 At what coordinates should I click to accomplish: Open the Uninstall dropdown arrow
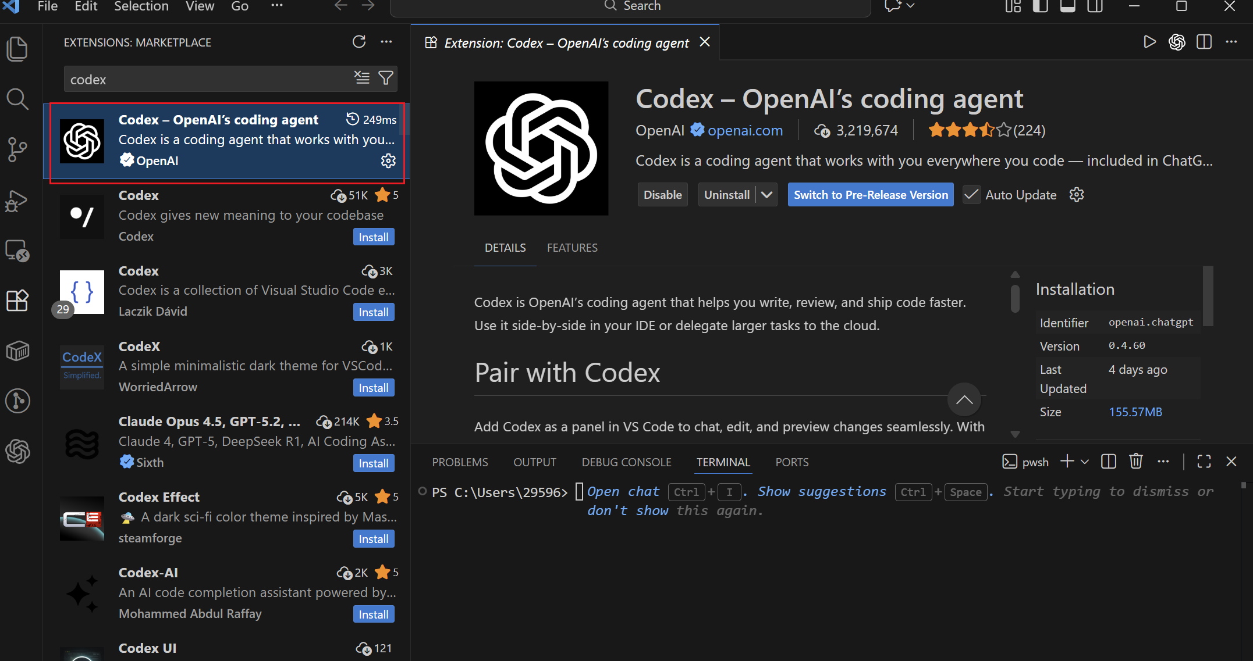pyautogui.click(x=767, y=194)
